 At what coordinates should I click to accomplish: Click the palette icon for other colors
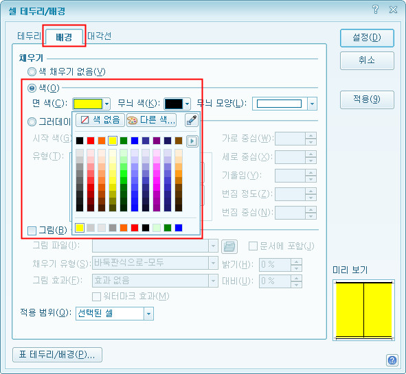pos(132,120)
